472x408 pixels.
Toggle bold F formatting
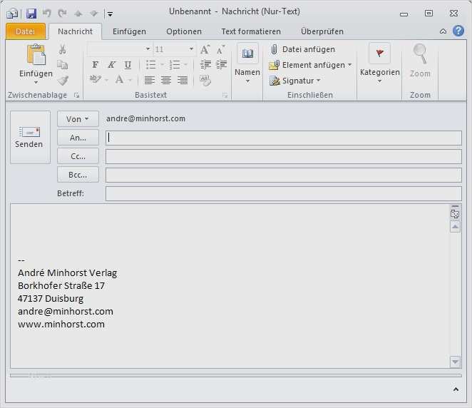click(x=95, y=64)
